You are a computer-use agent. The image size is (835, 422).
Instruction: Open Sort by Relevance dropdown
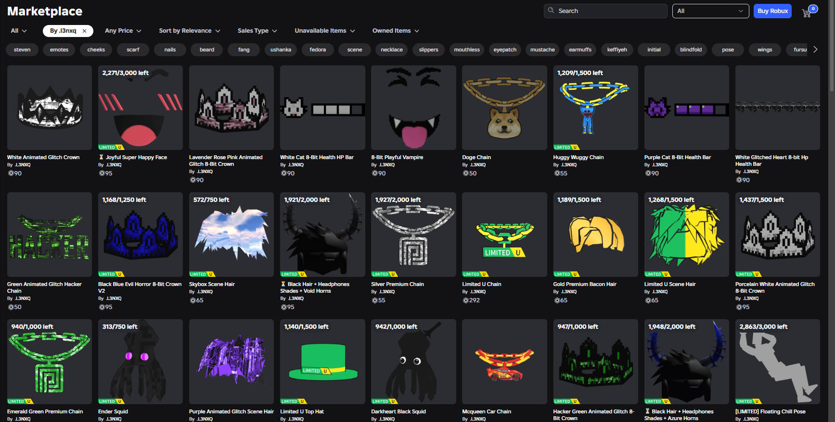click(x=190, y=31)
